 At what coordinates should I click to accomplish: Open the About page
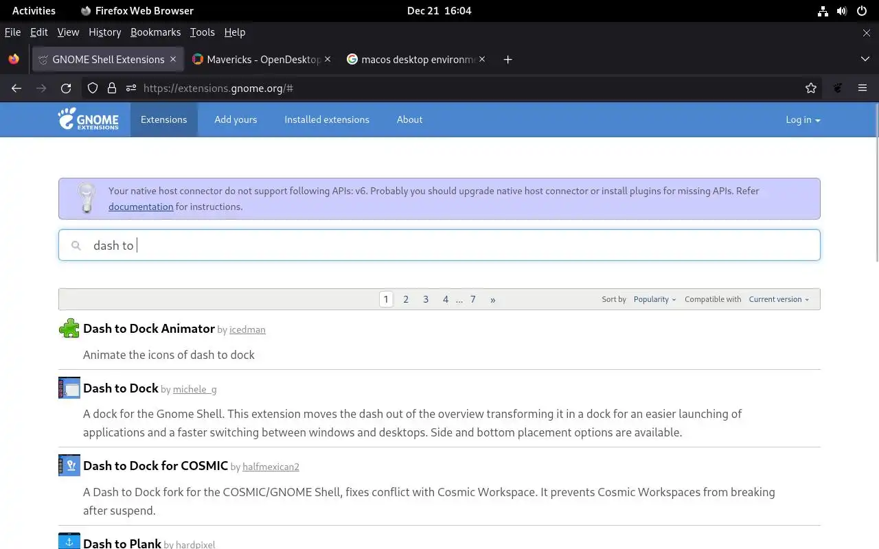click(409, 119)
